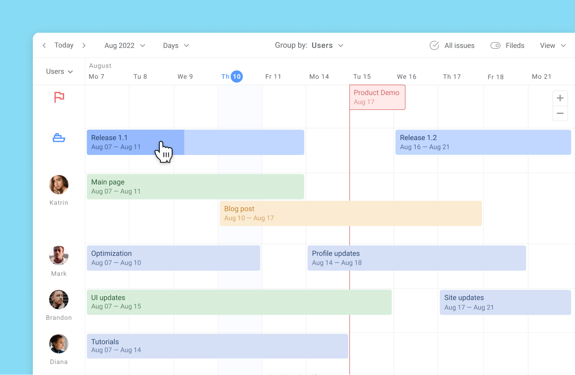575x375 pixels.
Task: Zoom out using the minus button
Action: [x=560, y=114]
